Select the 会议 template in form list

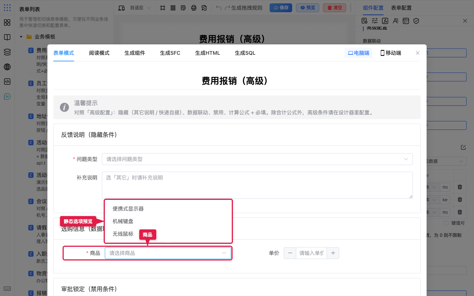tap(41, 202)
